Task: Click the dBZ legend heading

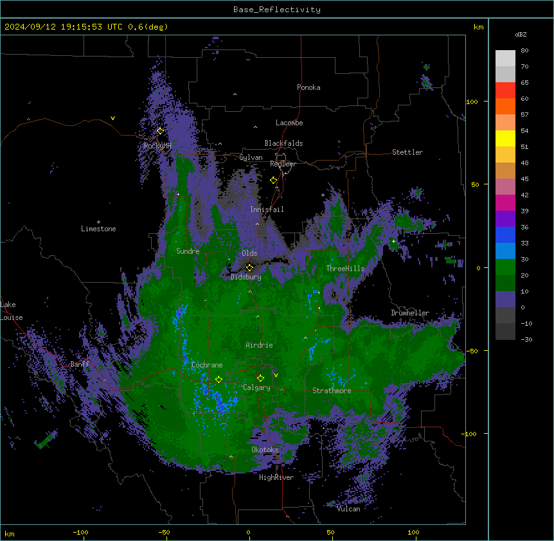Action: click(x=521, y=34)
